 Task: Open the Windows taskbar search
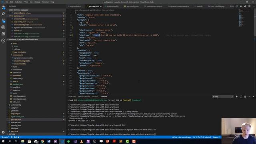(10, 141)
